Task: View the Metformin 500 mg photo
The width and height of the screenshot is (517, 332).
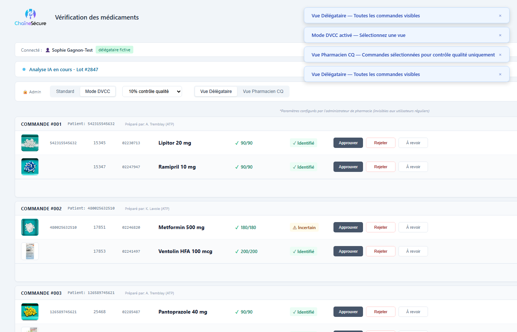Action: pos(30,227)
